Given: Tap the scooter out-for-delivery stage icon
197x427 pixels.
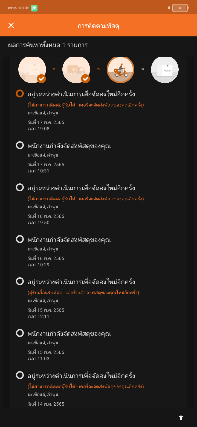Looking at the screenshot, I should point(120,70).
